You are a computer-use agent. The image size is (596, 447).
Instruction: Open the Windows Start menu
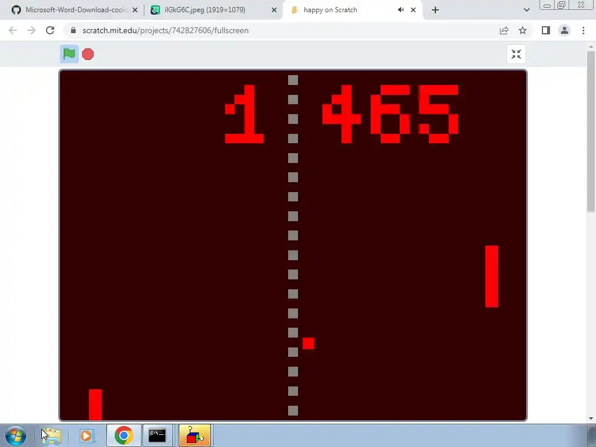point(16,435)
